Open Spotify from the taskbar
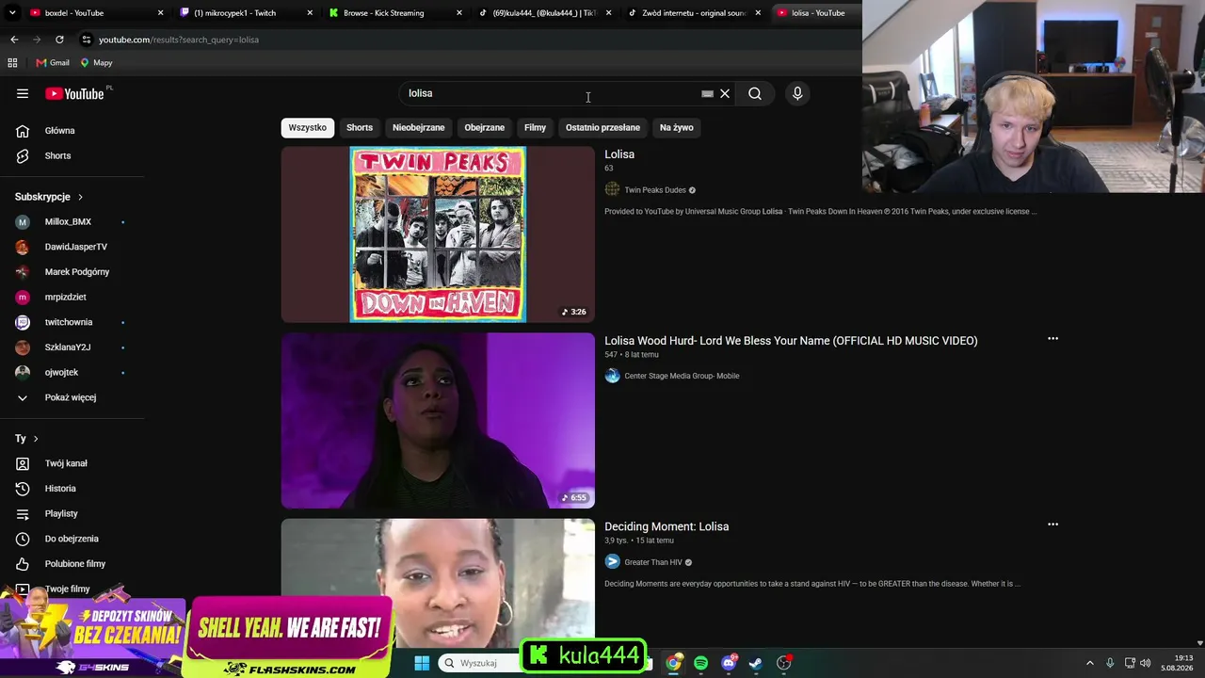The height and width of the screenshot is (678, 1205). pos(700,663)
